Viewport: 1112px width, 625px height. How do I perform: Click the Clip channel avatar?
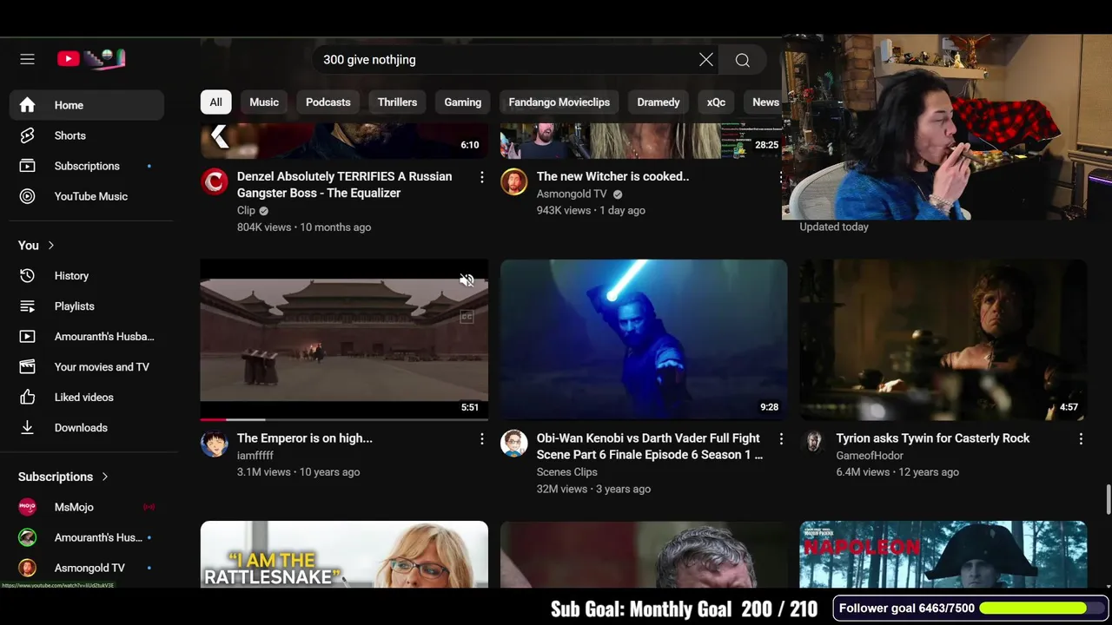215,182
